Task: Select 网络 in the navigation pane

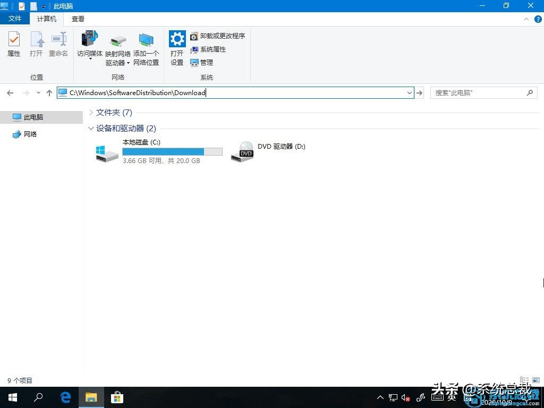Action: point(31,134)
